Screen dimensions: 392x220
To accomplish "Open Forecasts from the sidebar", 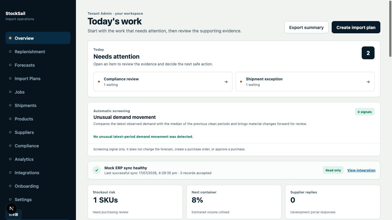I will (38, 65).
